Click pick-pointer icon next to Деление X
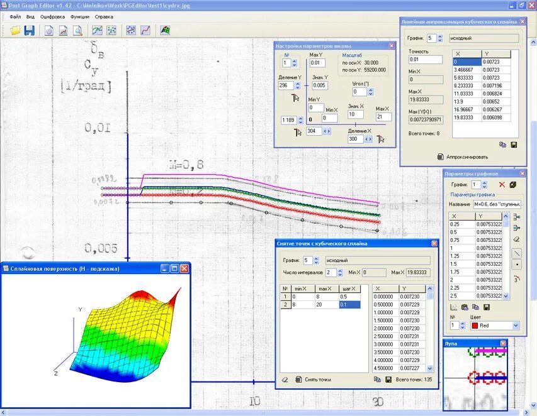This screenshot has height=416, width=537. pos(380,139)
